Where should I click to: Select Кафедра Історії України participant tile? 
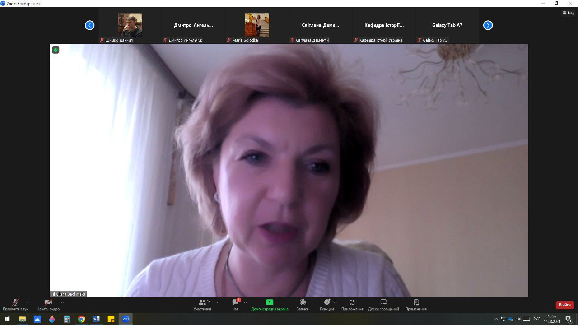pyautogui.click(x=384, y=25)
